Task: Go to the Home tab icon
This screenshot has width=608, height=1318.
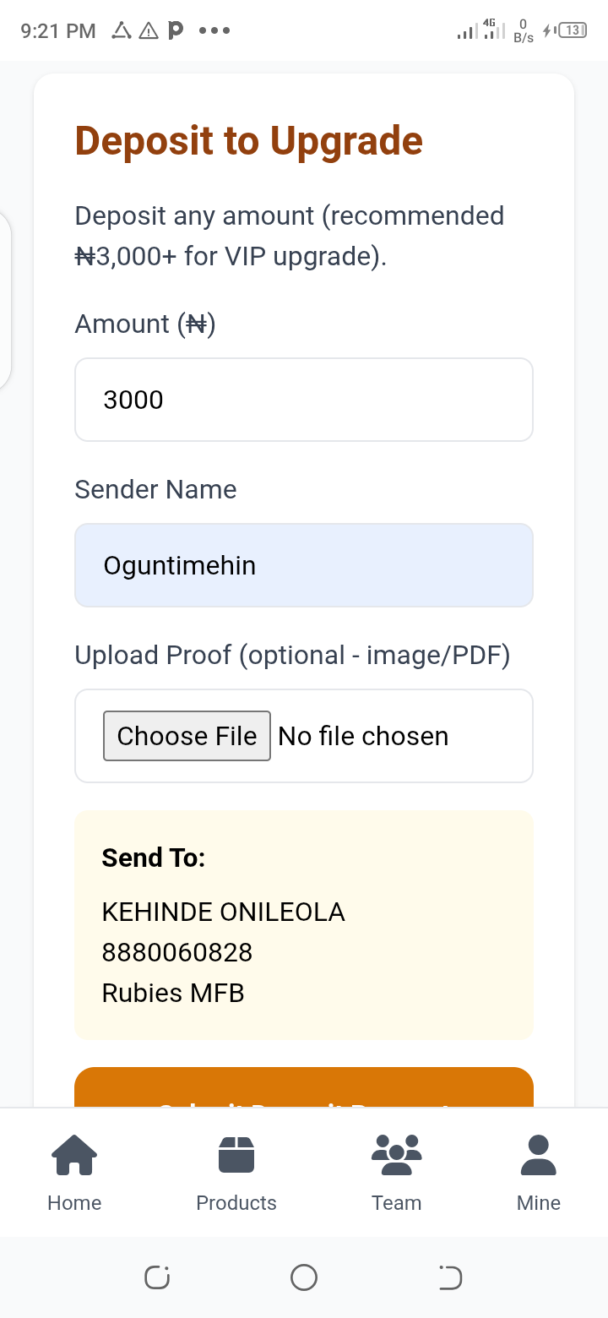Action: tap(74, 1155)
